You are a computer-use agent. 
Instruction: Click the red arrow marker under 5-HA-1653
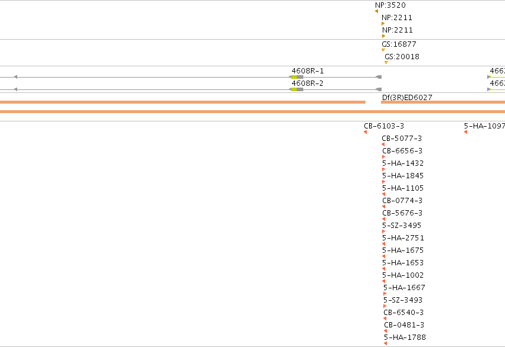[x=383, y=269]
